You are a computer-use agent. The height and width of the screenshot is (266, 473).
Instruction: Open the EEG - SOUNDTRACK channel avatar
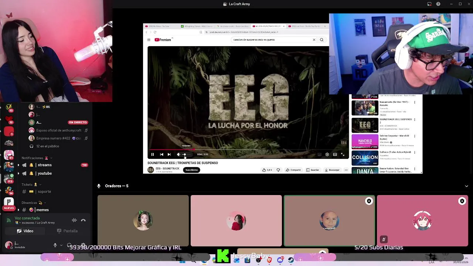tap(150, 170)
